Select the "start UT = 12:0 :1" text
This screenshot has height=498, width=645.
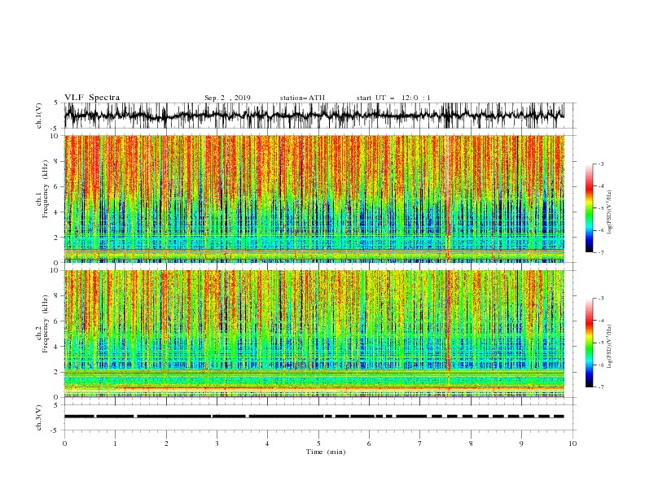coord(393,98)
